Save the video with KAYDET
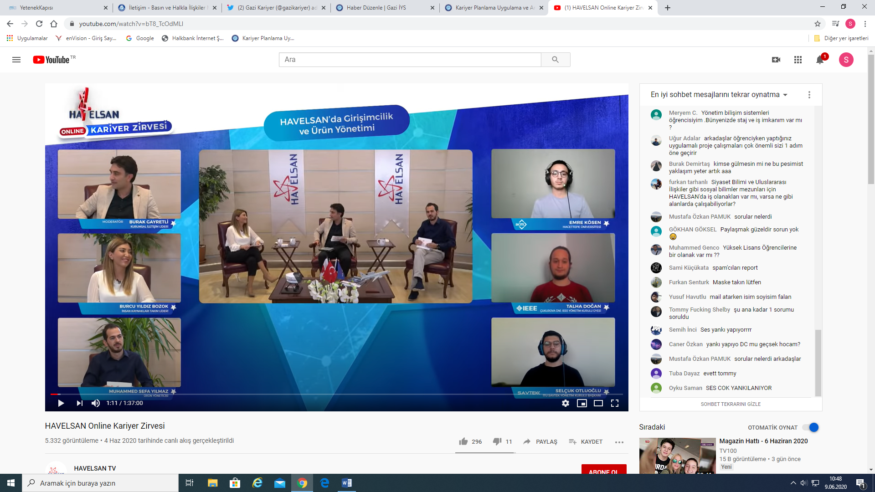Viewport: 875px width, 492px height. click(x=586, y=441)
